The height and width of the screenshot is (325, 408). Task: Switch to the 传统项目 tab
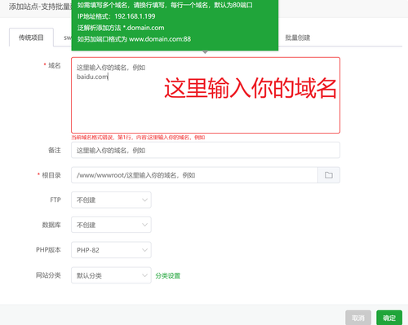pyautogui.click(x=31, y=37)
